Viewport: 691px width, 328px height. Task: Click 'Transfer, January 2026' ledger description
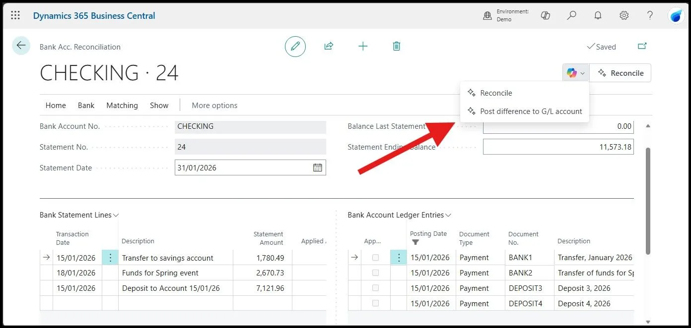[595, 258]
